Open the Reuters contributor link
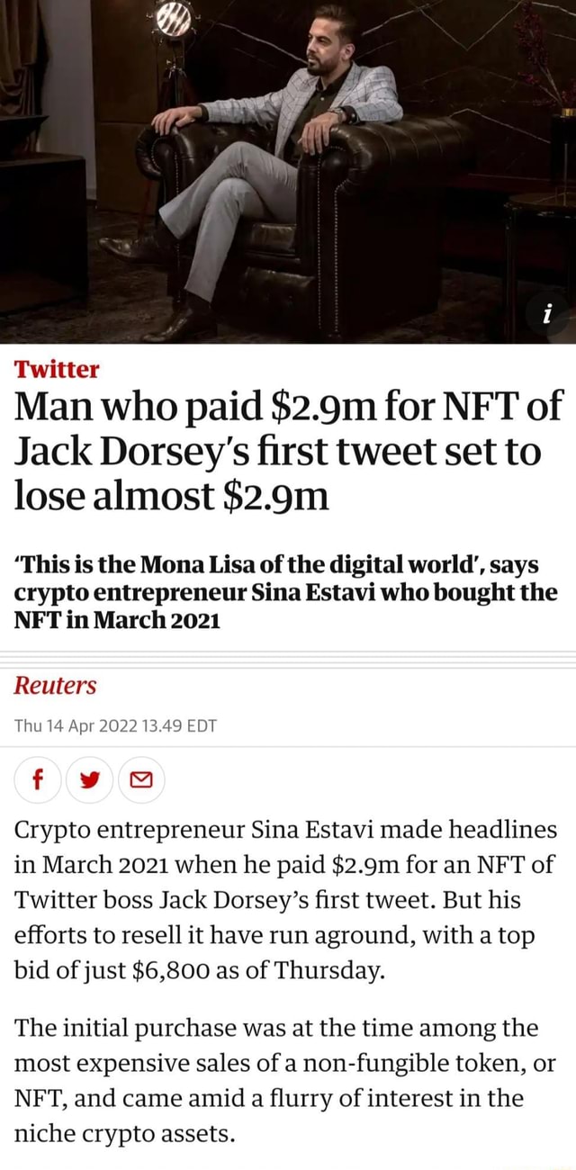This screenshot has width=576, height=1170. pyautogui.click(x=55, y=686)
